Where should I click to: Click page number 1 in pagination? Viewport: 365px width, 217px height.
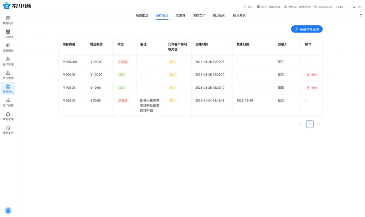[x=310, y=124]
